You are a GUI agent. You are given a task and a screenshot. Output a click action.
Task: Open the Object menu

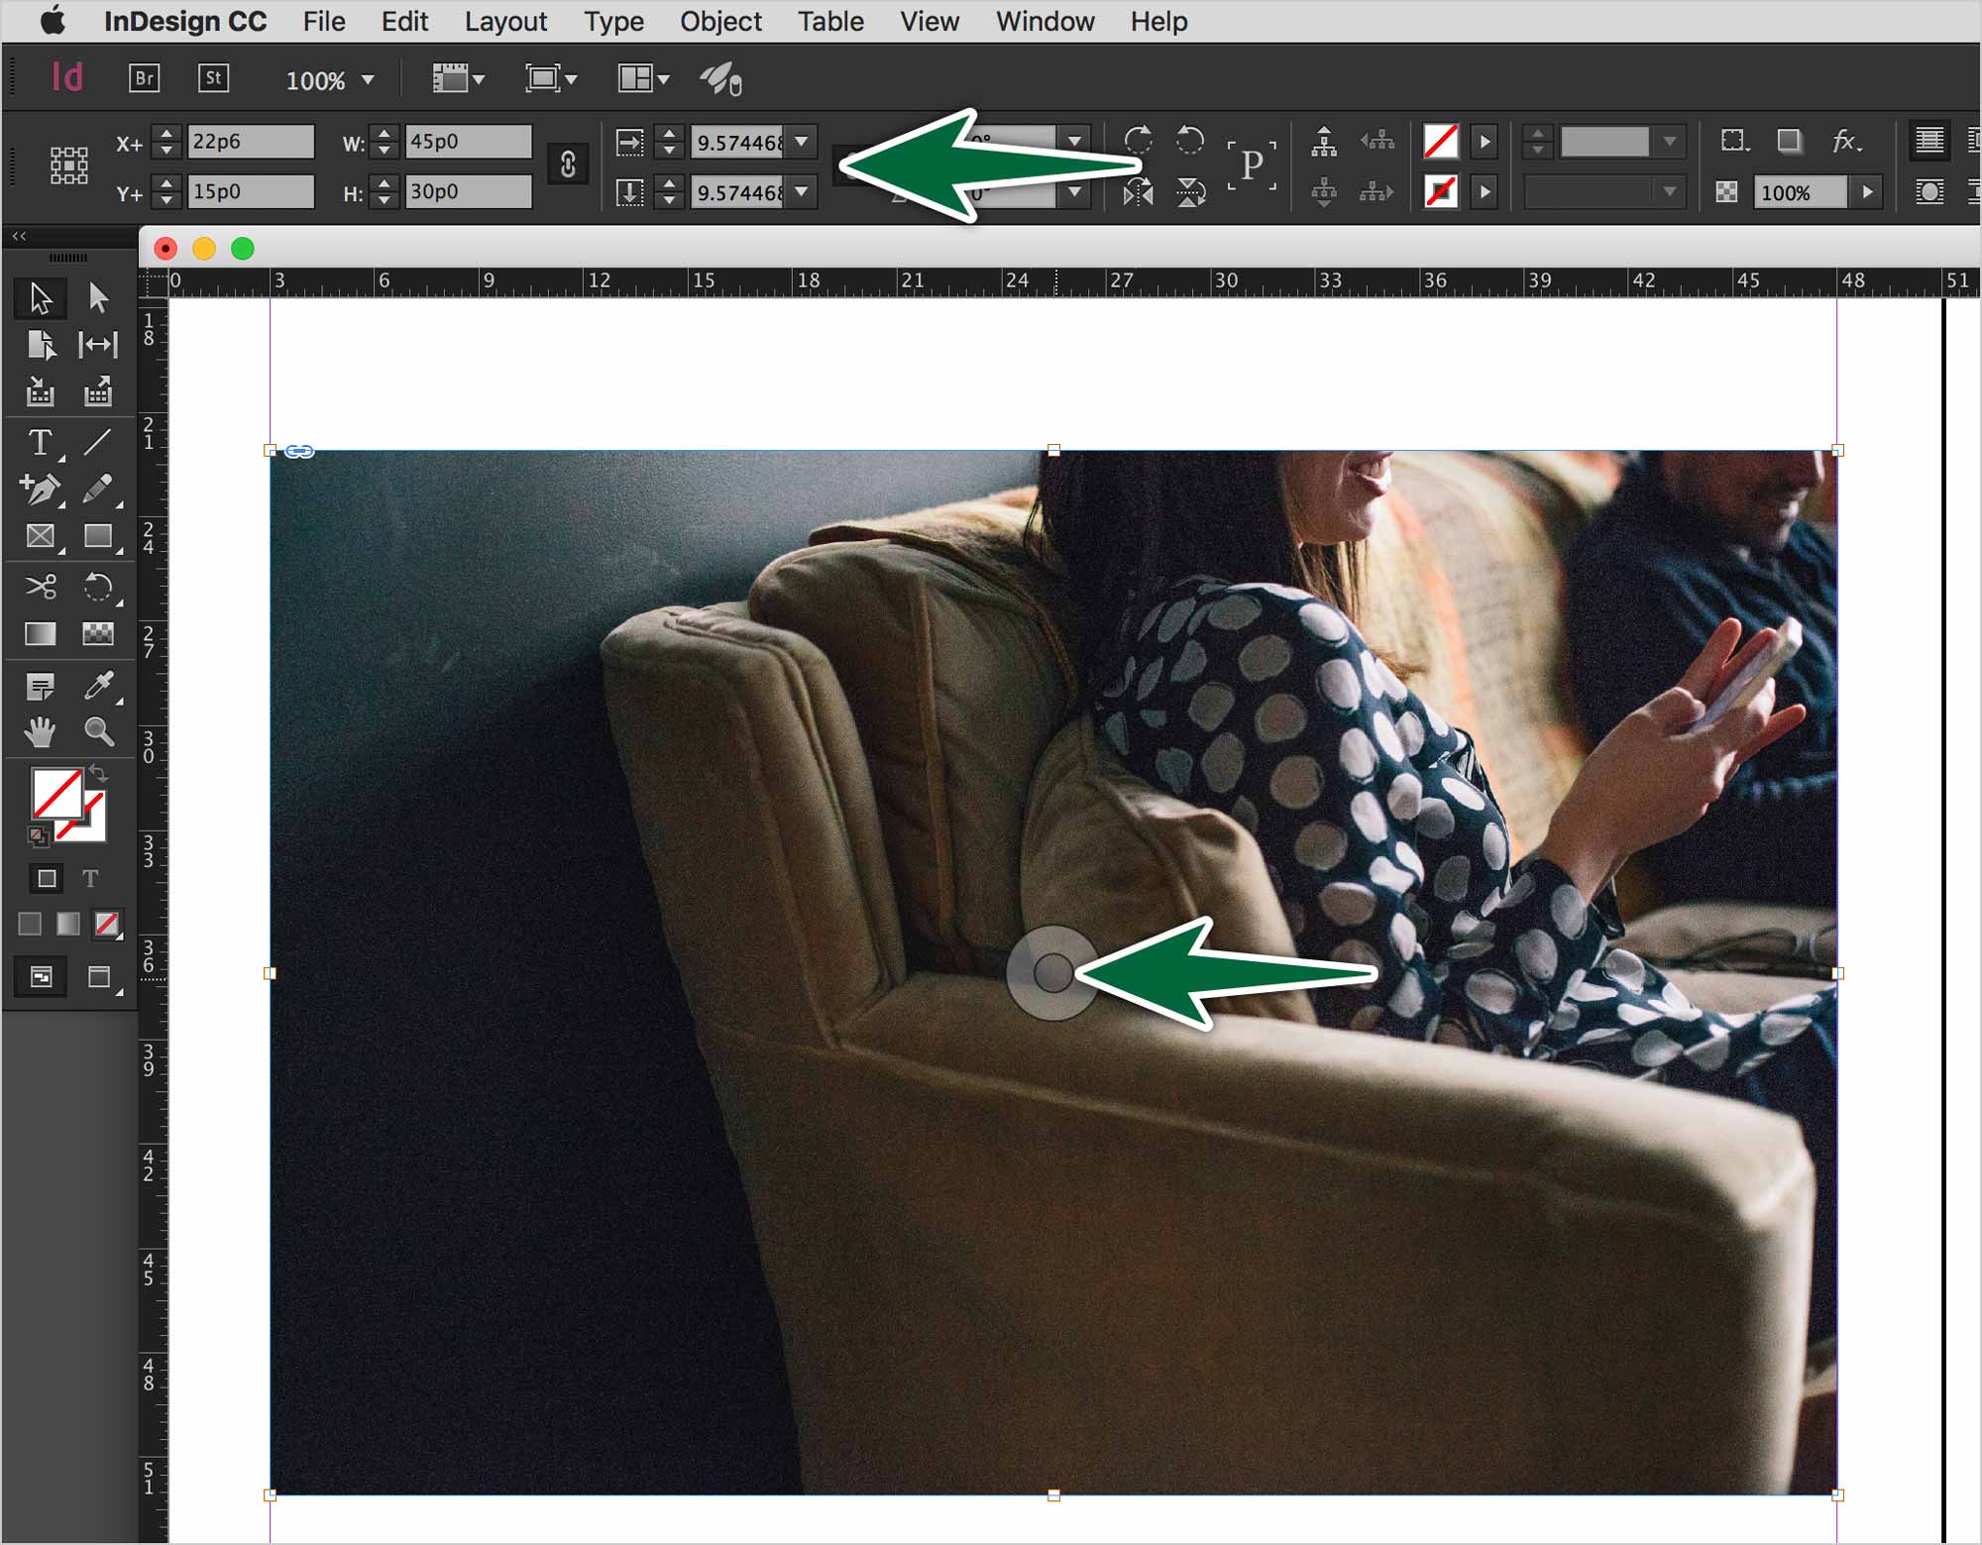(720, 21)
